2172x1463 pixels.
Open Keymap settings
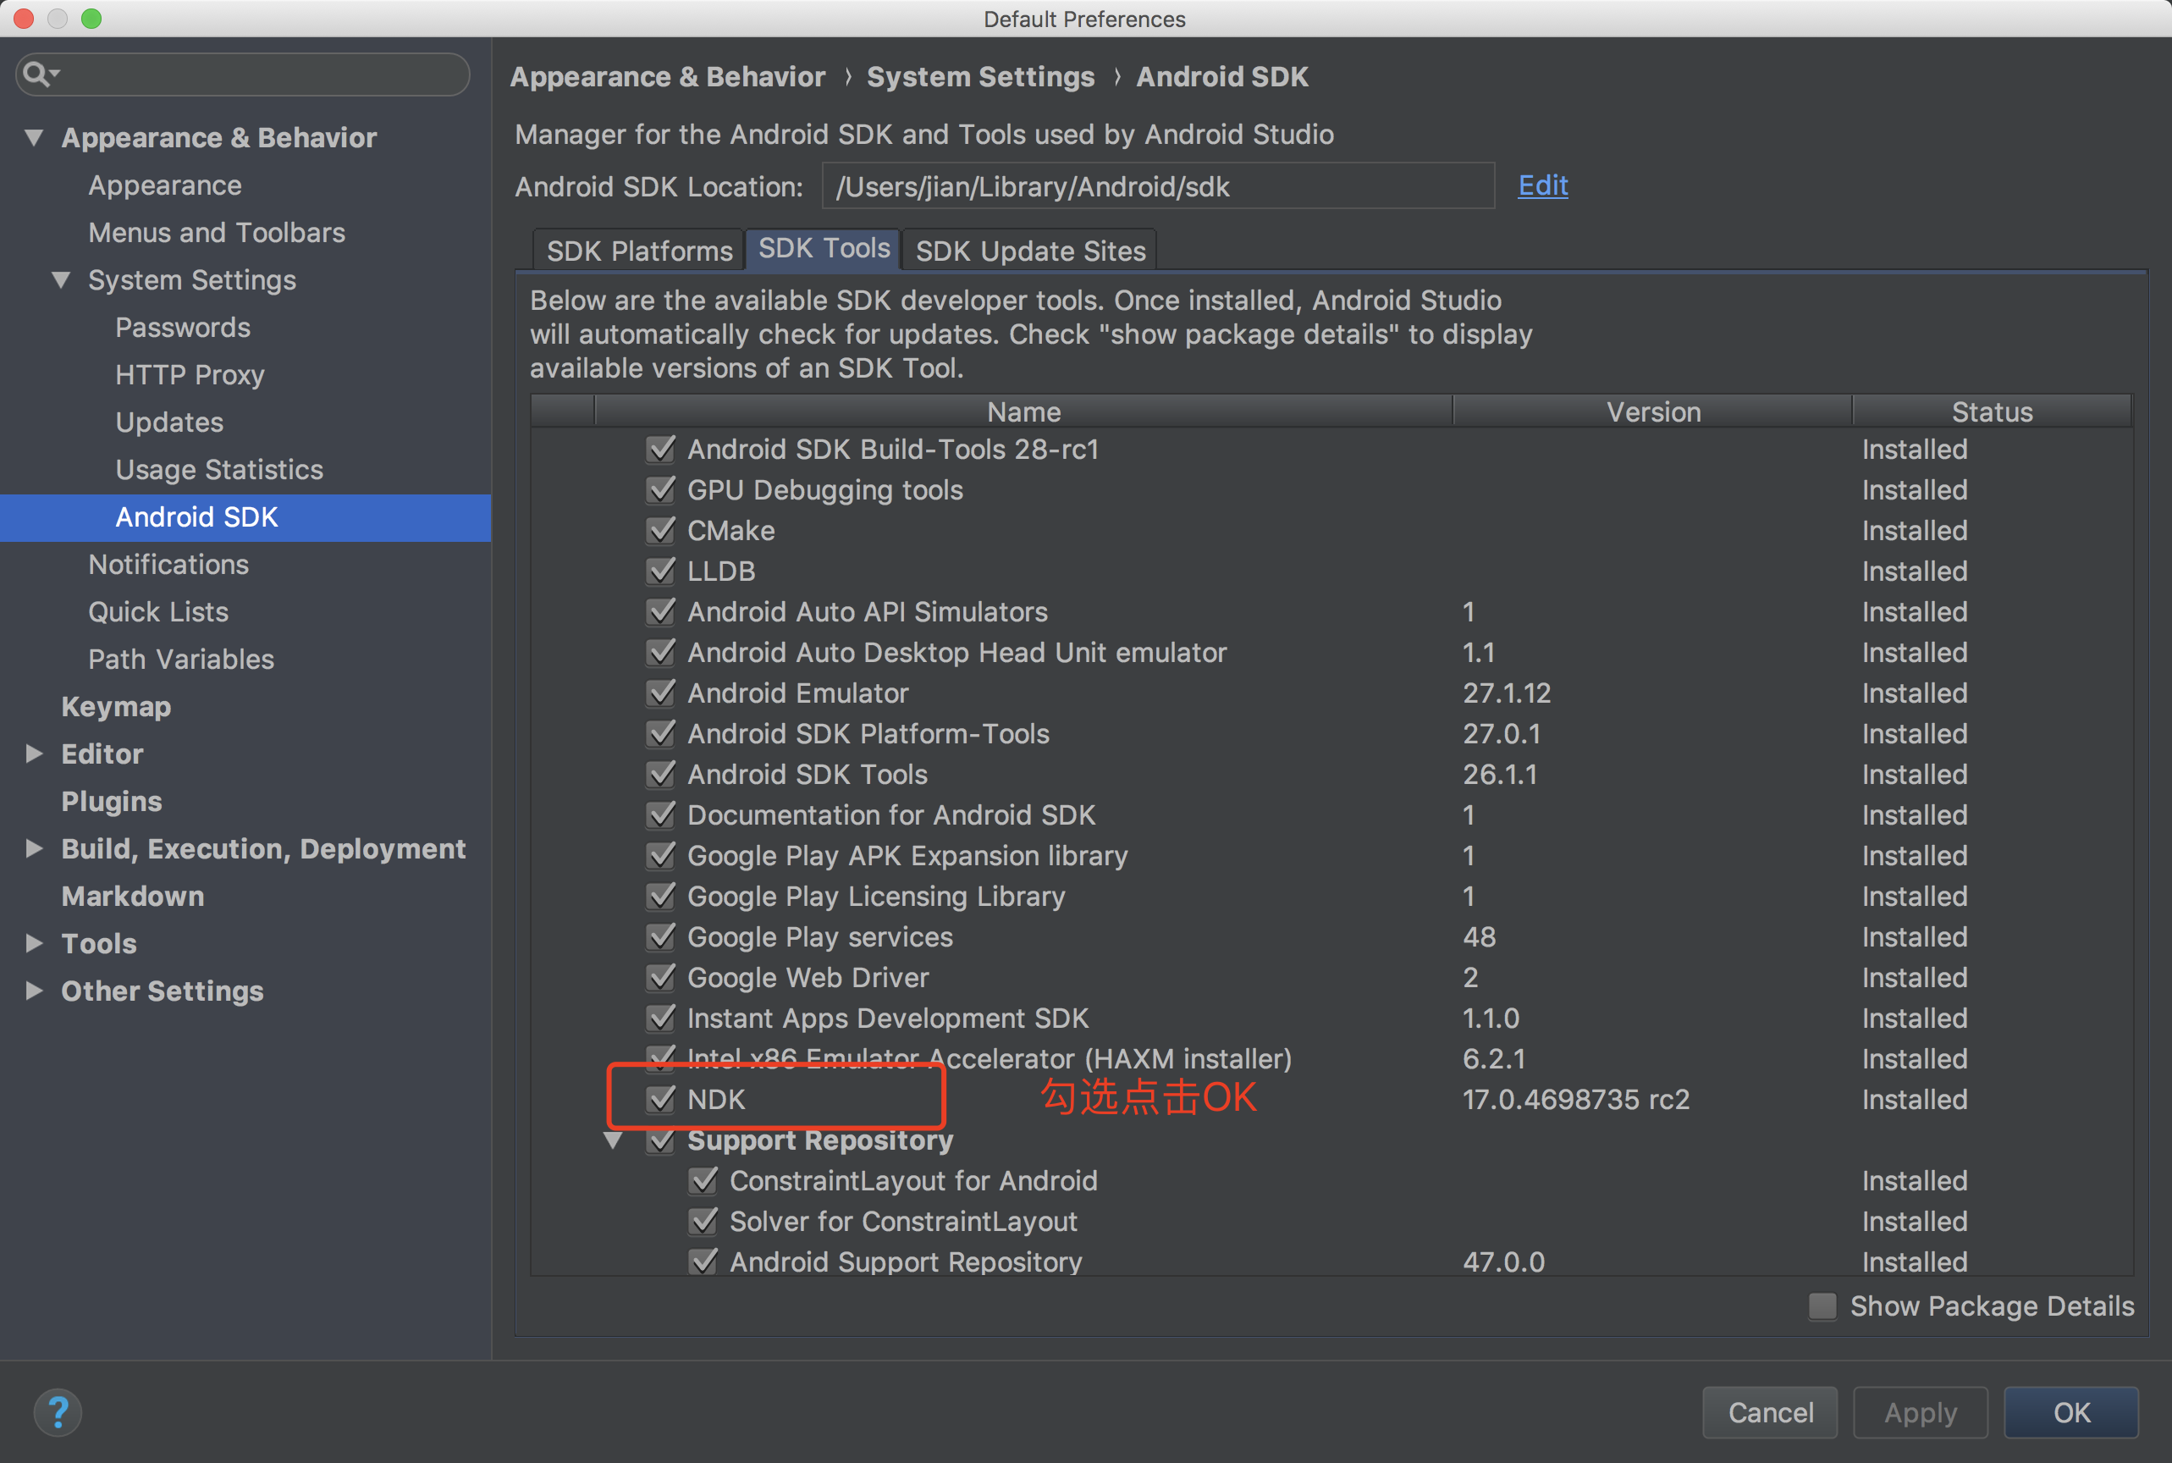[116, 706]
